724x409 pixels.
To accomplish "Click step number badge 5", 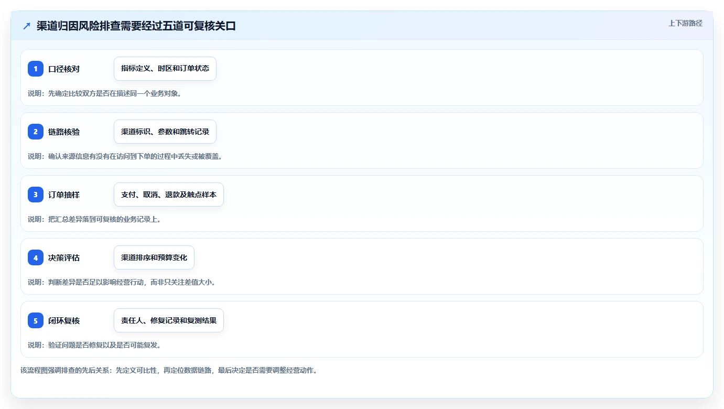I will (36, 320).
